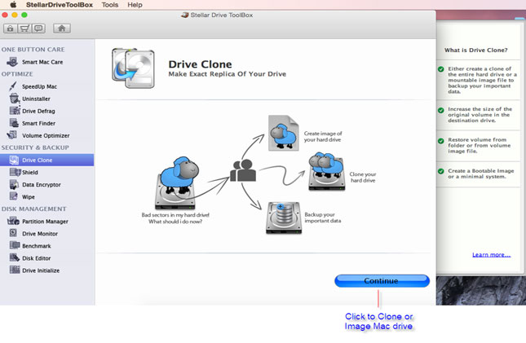Click the Uninstaller icon
The height and width of the screenshot is (343, 526).
pos(15,99)
